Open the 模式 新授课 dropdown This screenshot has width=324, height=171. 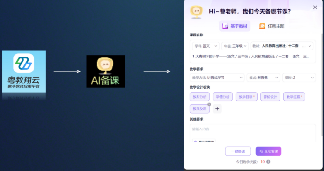coord(263,78)
